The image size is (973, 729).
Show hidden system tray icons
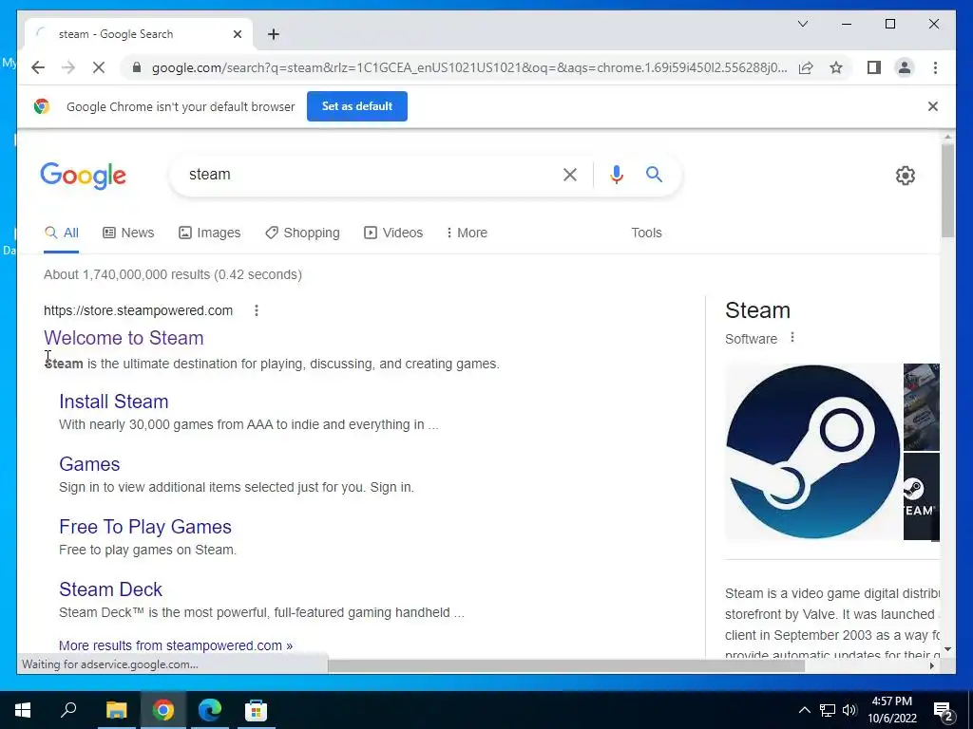(x=804, y=710)
